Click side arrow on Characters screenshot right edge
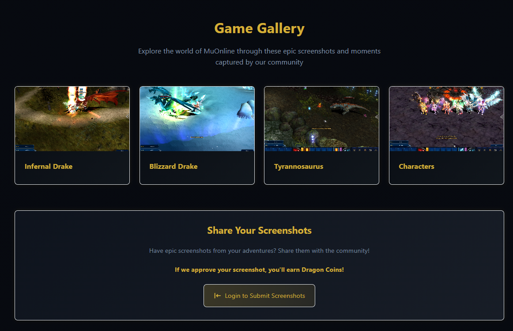 [x=502, y=117]
